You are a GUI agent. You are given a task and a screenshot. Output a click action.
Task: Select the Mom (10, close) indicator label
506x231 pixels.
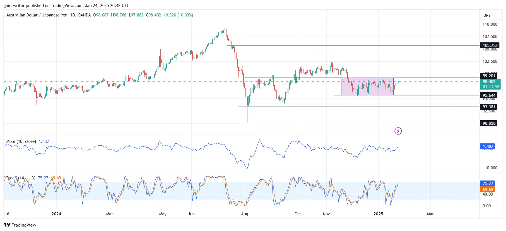tap(21, 141)
